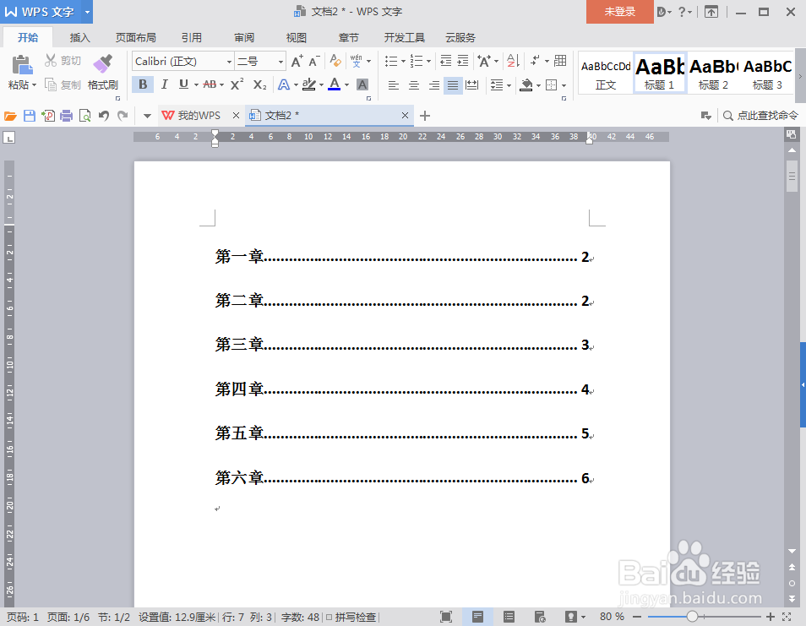Image resolution: width=806 pixels, height=626 pixels.
Task: Toggle italic formatting
Action: point(163,85)
